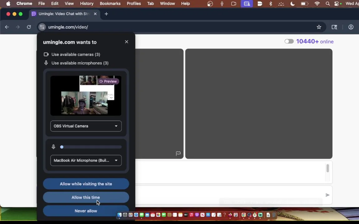Click the screen sharing indicator in menu bar

pos(247,3)
